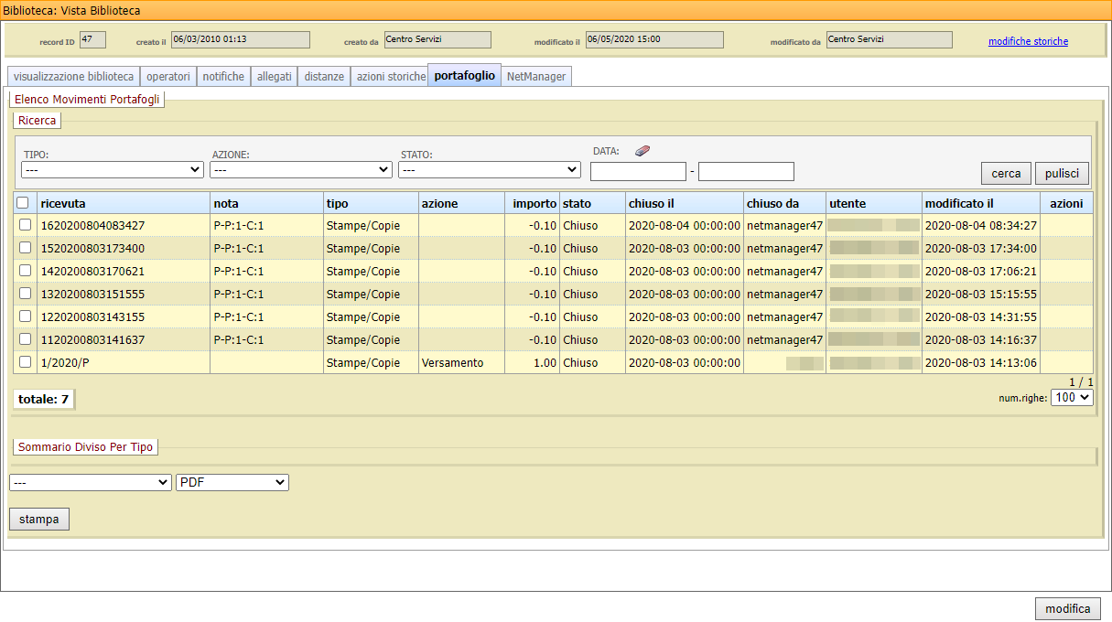Open the modifiche storiche link
The height and width of the screenshot is (622, 1112).
pyautogui.click(x=1028, y=41)
